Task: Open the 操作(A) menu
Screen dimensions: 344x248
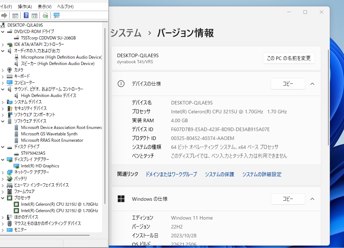Action: coord(25,7)
